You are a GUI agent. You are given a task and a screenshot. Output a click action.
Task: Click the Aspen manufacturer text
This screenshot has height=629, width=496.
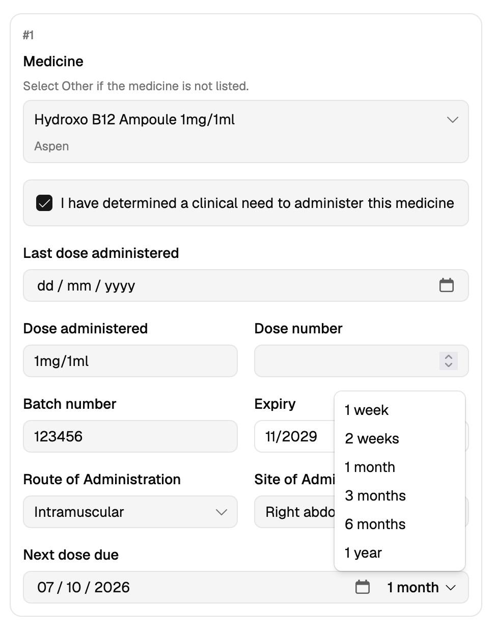coord(51,146)
